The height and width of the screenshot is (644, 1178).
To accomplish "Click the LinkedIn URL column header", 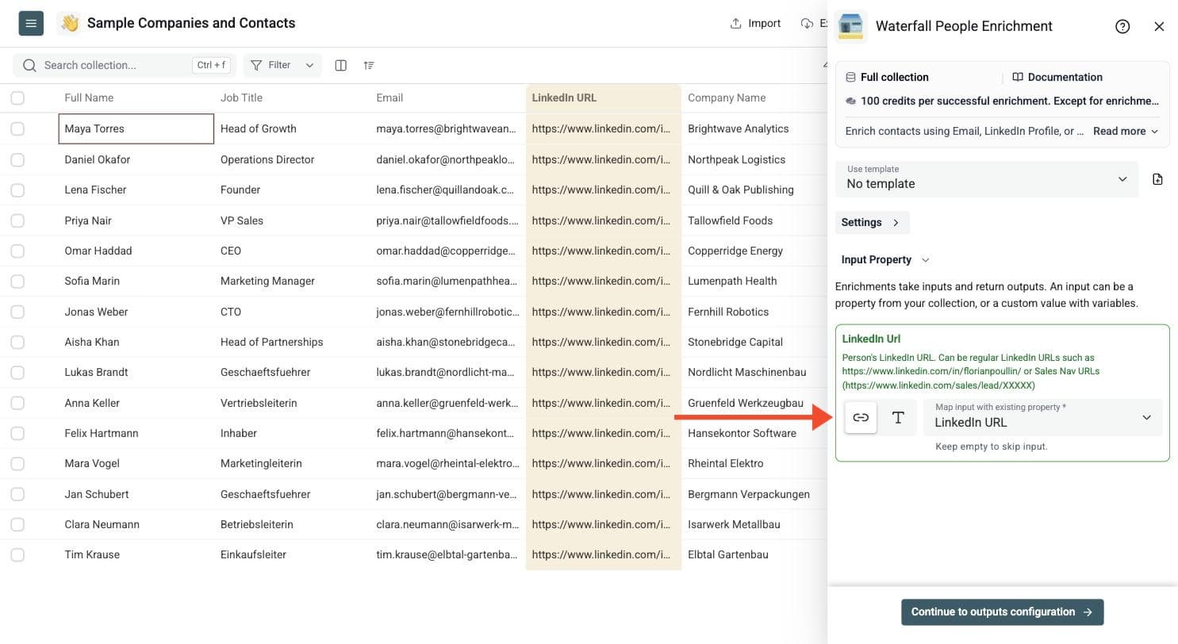I will (x=603, y=98).
